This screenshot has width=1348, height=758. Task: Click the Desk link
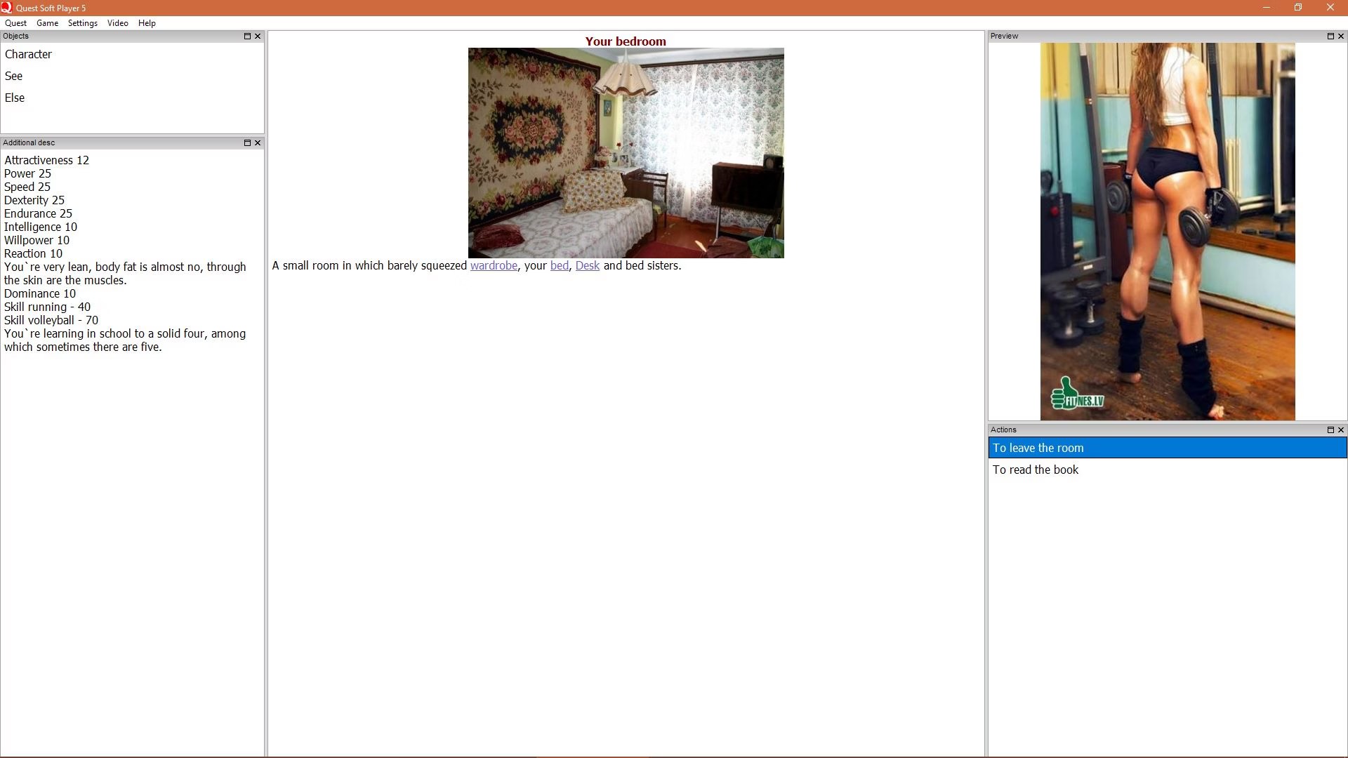(587, 266)
